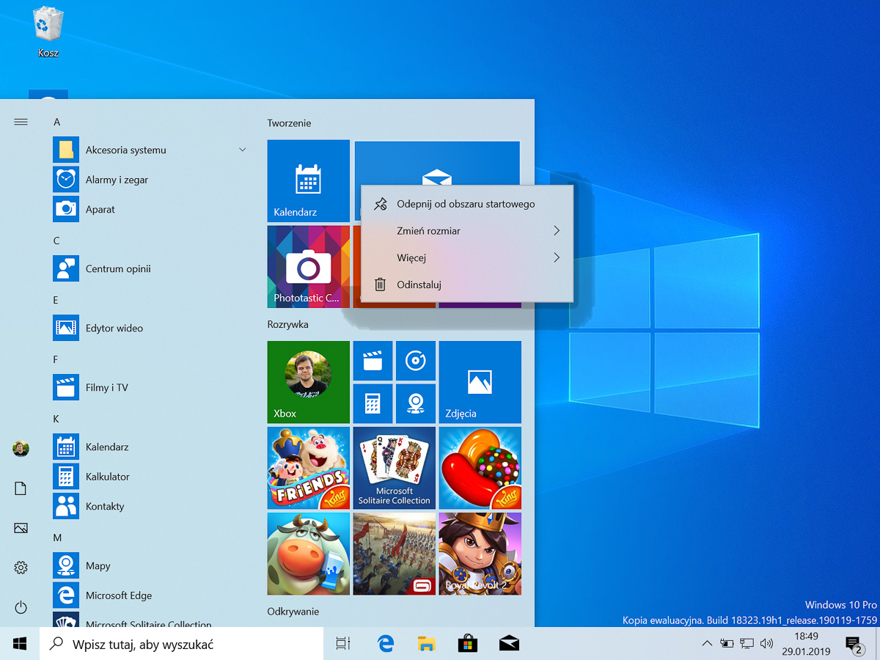Select Odinstaluj in context menu

pyautogui.click(x=467, y=285)
